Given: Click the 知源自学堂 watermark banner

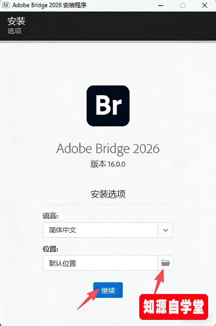Looking at the screenshot, I should (x=174, y=306).
